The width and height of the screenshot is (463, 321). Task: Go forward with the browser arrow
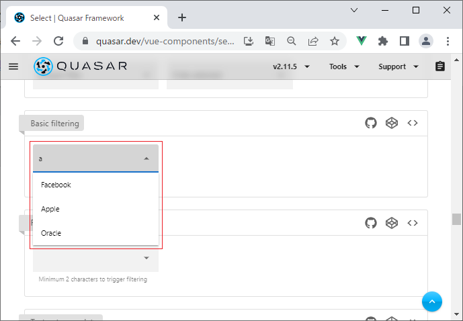[37, 41]
